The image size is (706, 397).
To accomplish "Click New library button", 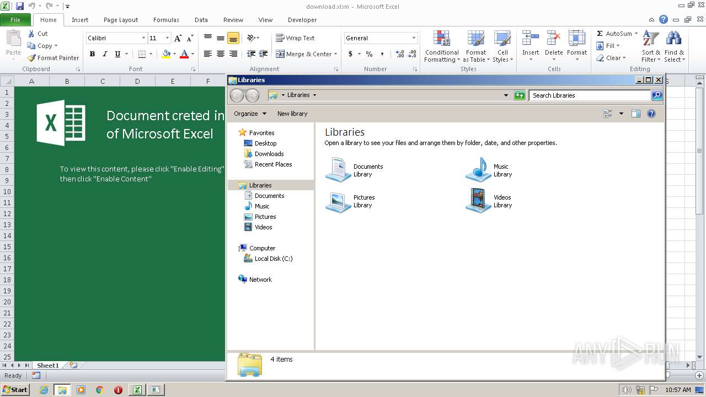I will (x=292, y=114).
